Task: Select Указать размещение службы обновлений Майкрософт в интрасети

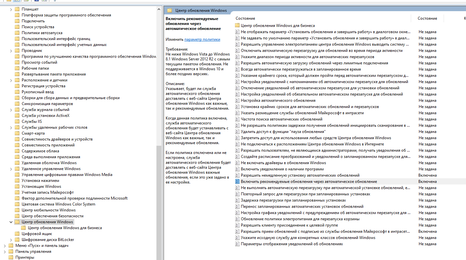Action: 302,113
